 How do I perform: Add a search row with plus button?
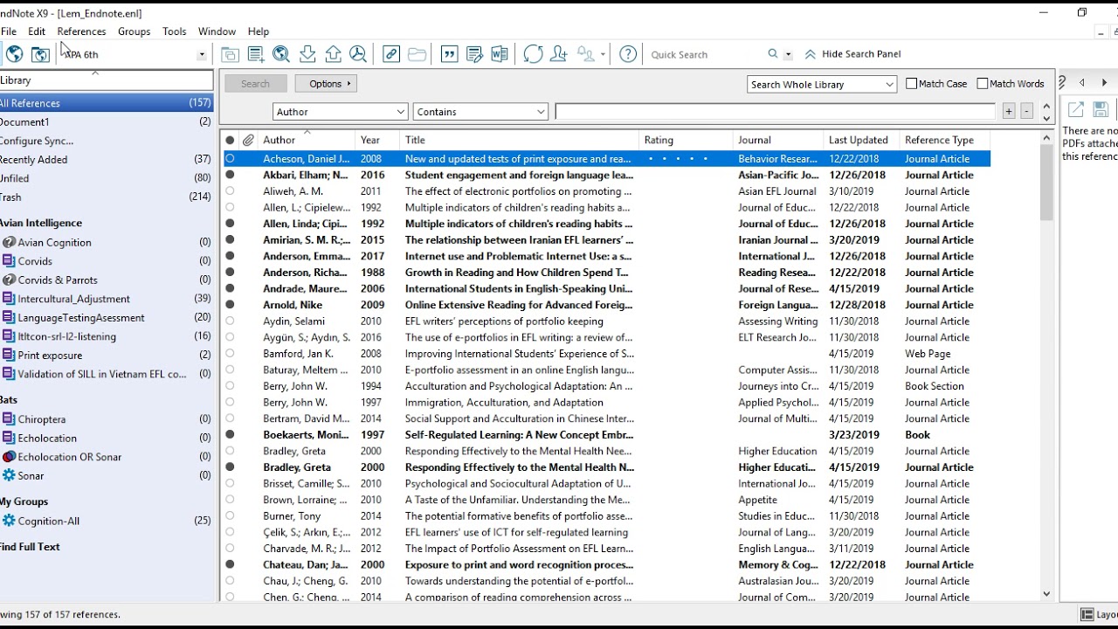(x=1009, y=111)
